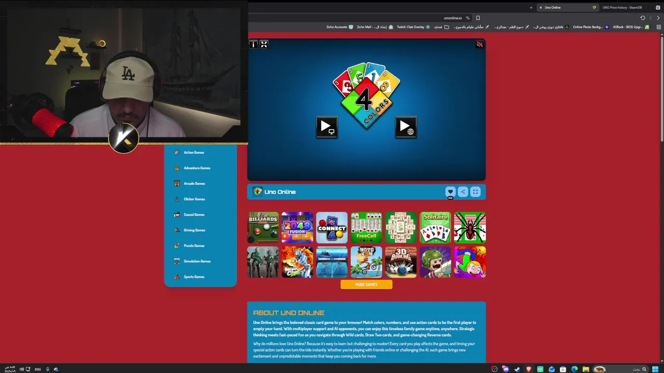Click the Puzzle Games icon
The image size is (664, 373).
(x=177, y=246)
